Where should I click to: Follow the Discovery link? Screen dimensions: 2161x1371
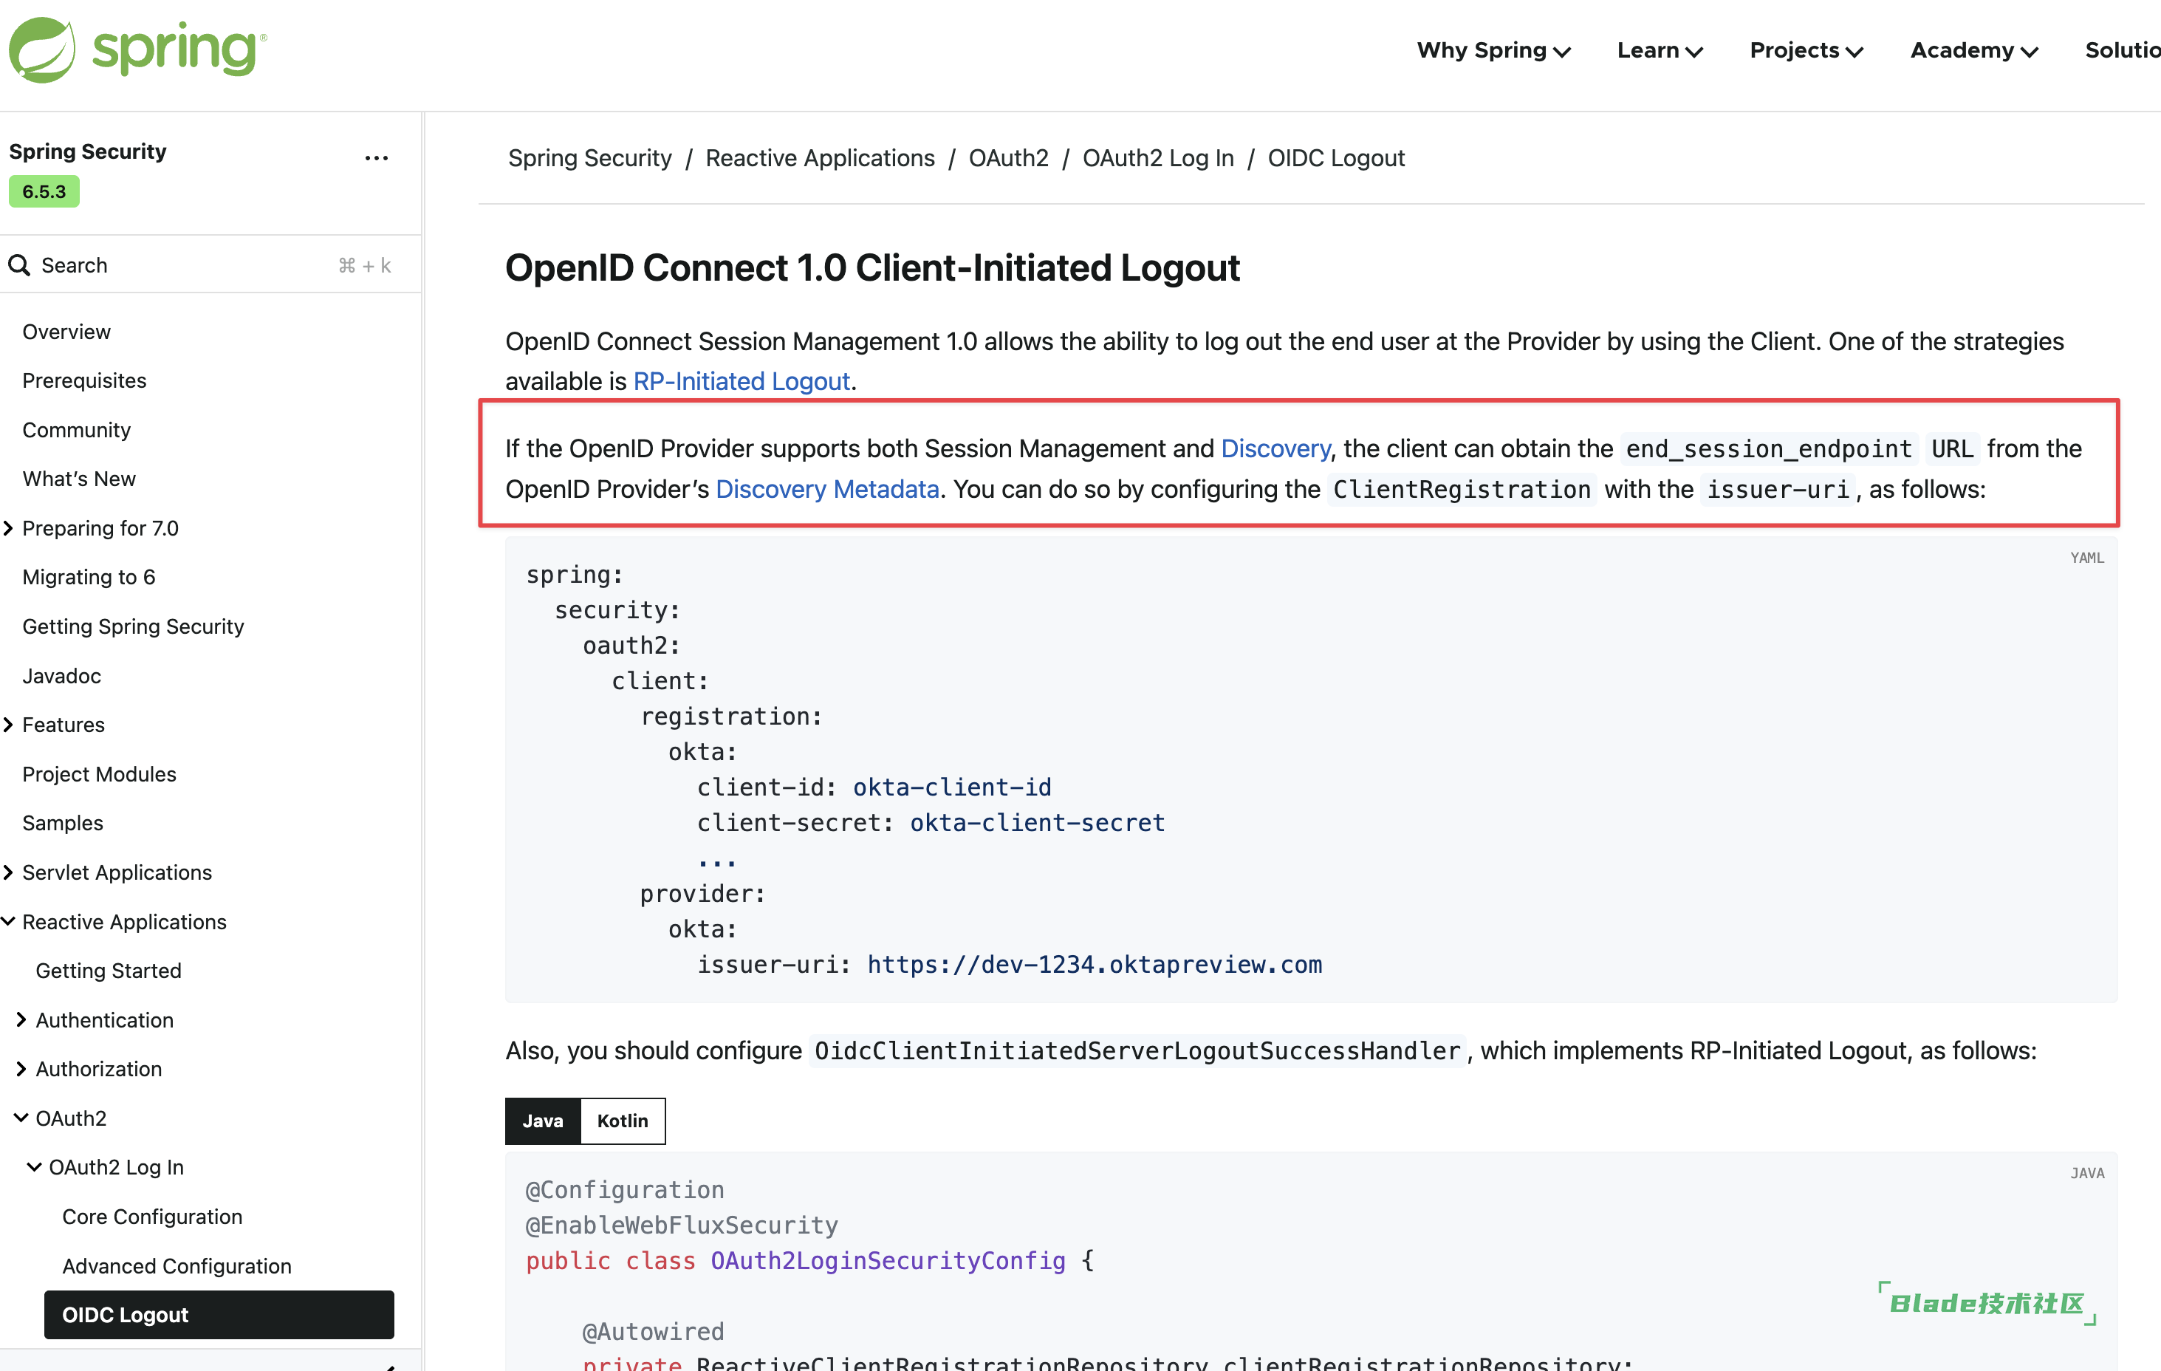(x=1275, y=448)
